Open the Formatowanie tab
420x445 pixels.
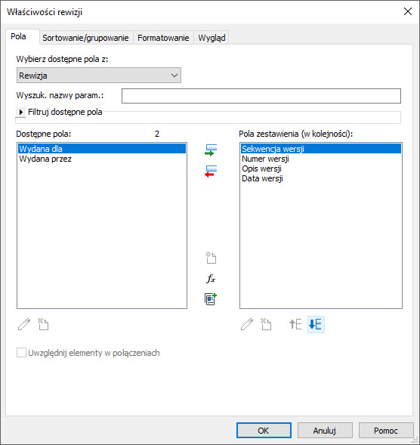(x=163, y=38)
